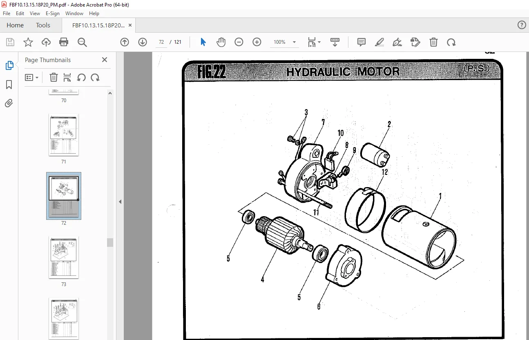Add the document to favorites with the star
The width and height of the screenshot is (529, 340).
coord(28,42)
